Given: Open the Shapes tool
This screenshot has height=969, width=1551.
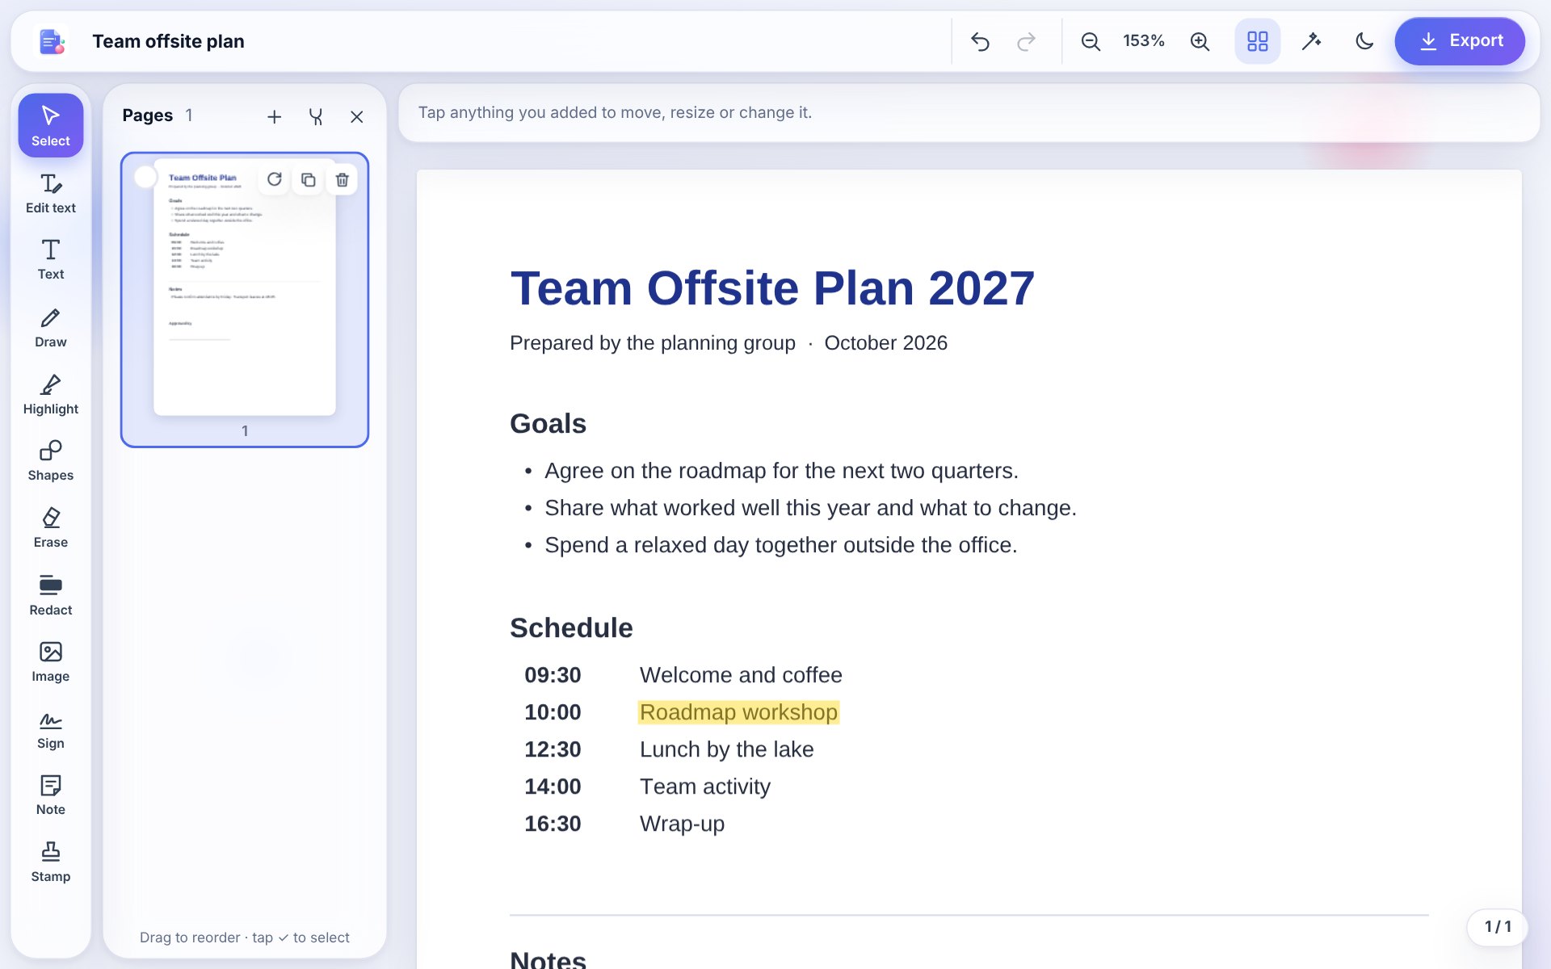Looking at the screenshot, I should [50, 460].
